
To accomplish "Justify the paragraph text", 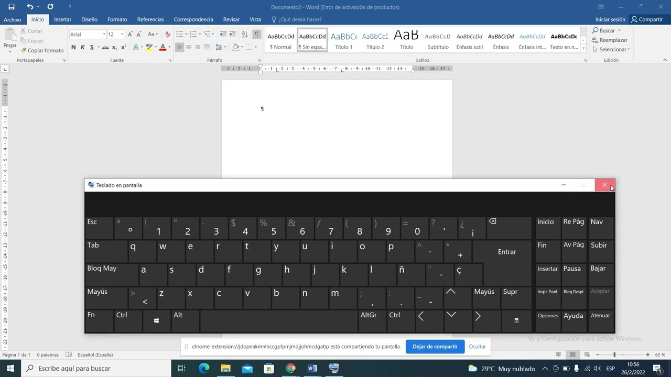I will click(207, 47).
